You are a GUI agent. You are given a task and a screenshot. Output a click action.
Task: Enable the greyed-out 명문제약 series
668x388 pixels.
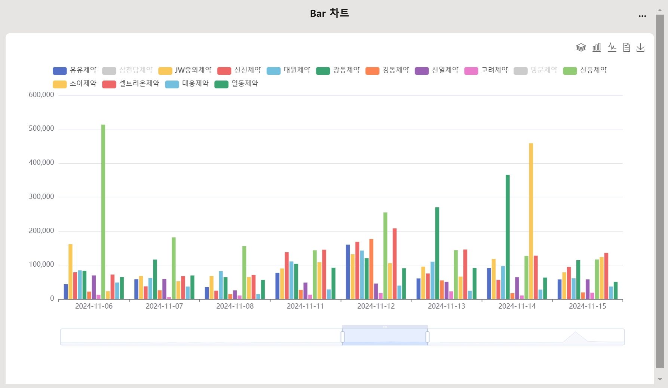(x=535, y=70)
